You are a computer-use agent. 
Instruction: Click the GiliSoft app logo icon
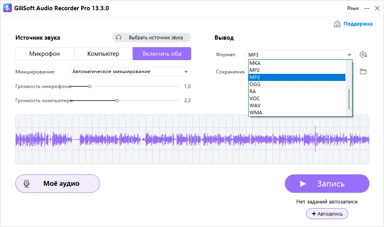(7, 8)
